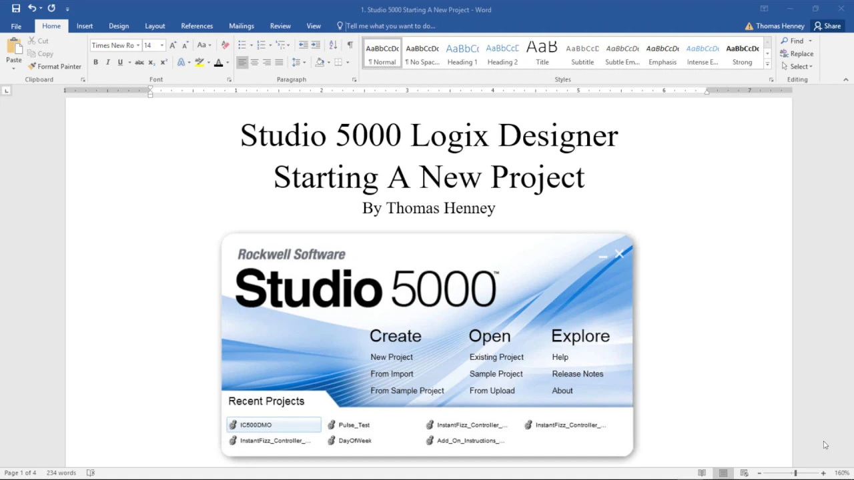Screen dimensions: 854x480
Task: Open the font name dropdown
Action: (x=138, y=45)
